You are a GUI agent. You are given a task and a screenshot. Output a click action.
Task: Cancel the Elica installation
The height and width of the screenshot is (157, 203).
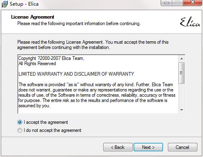182,147
